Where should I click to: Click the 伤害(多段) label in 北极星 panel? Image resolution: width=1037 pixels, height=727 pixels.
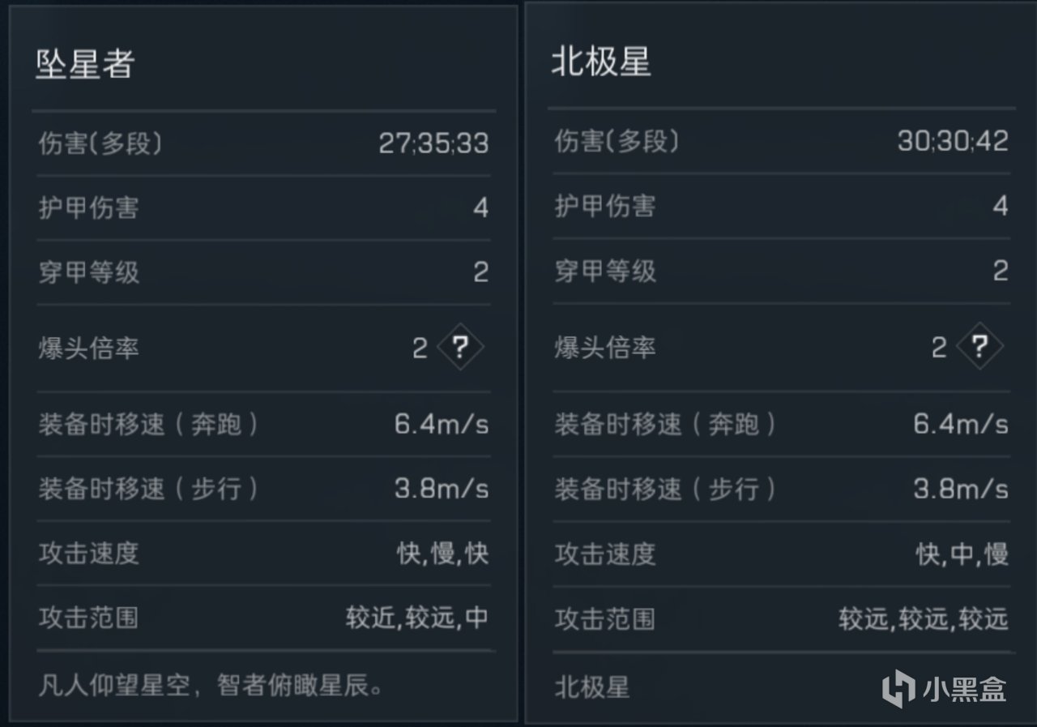click(x=616, y=142)
